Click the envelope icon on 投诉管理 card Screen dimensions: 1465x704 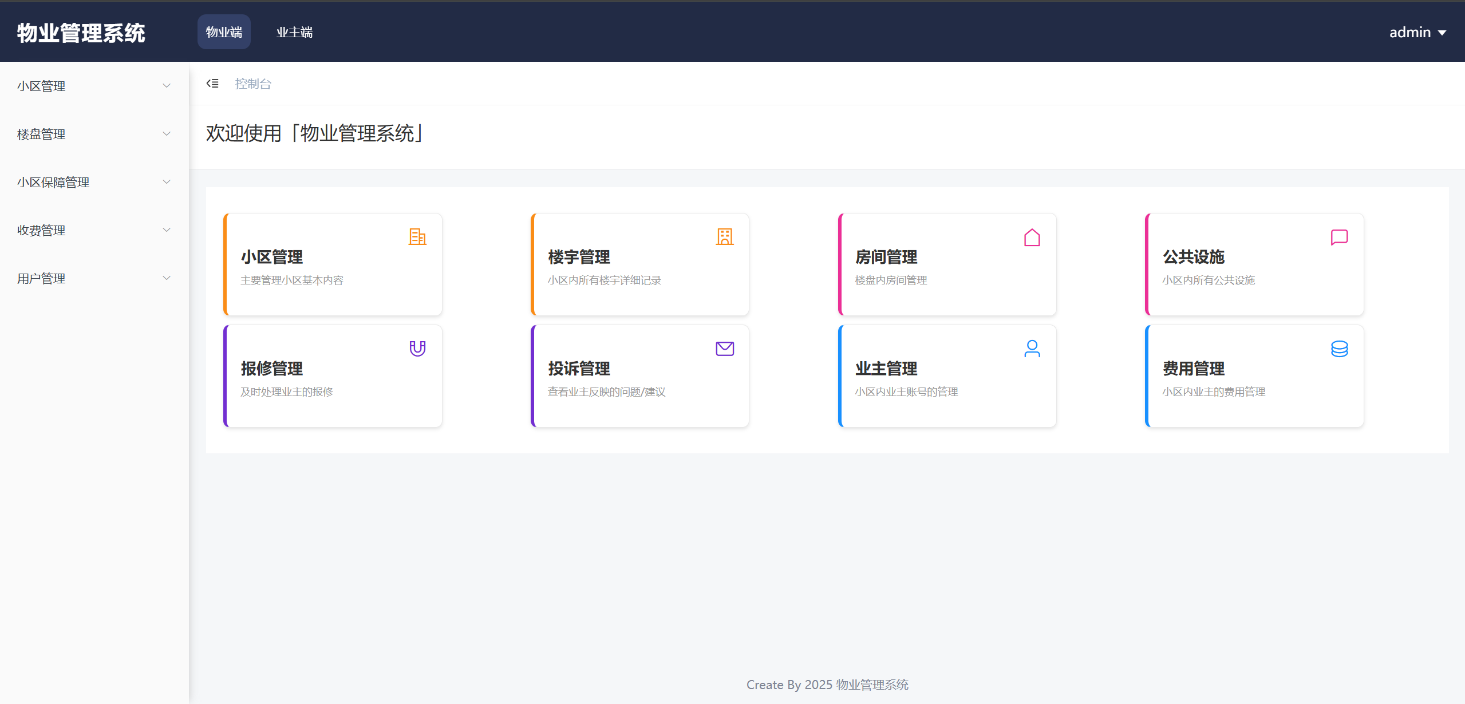(x=725, y=348)
